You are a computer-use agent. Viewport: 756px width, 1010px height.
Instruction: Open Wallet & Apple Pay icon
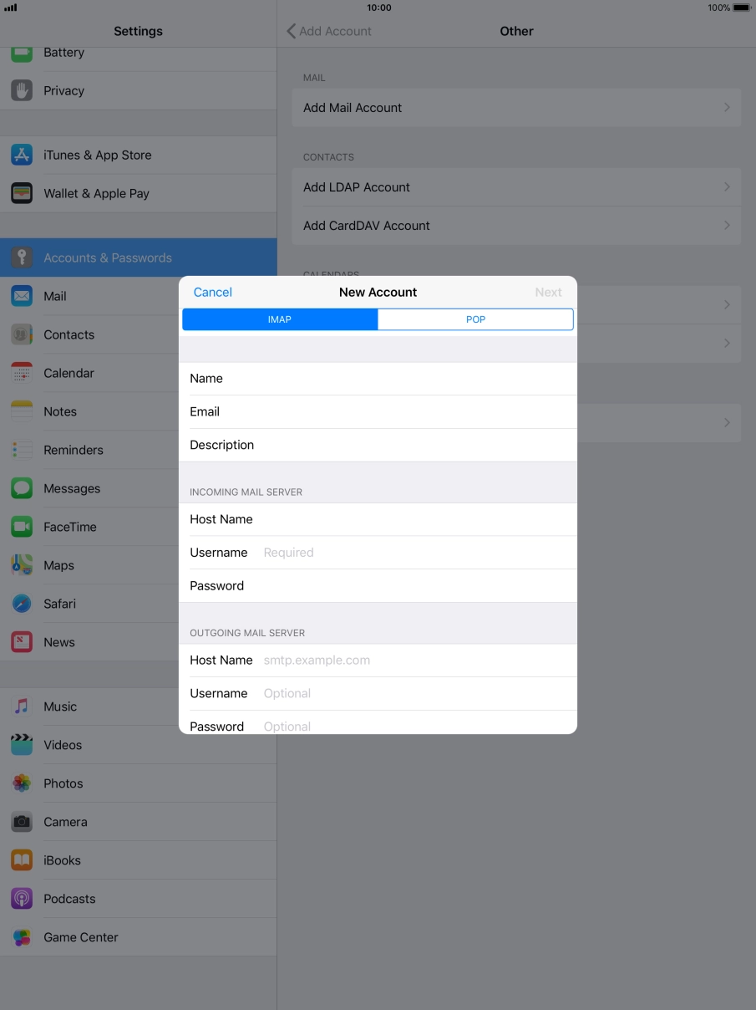click(x=21, y=193)
